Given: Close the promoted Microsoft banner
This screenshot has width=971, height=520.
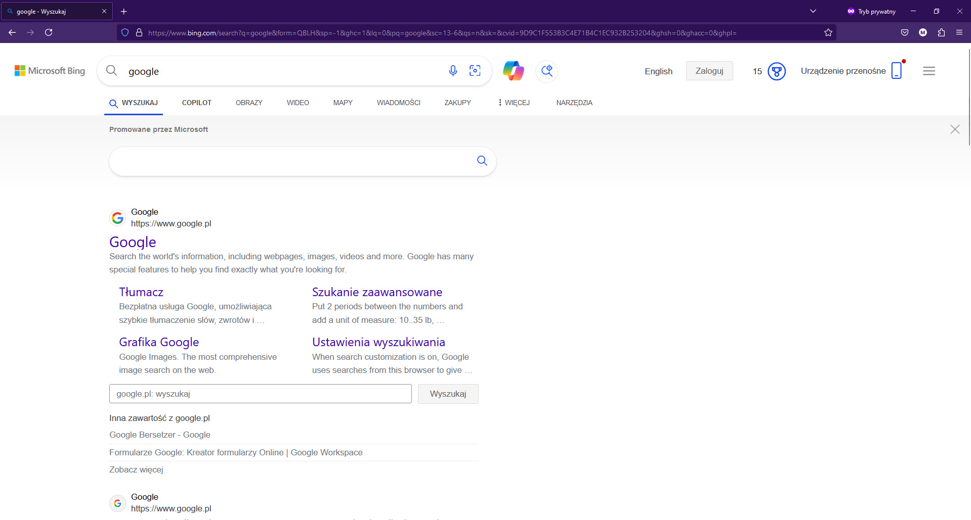Looking at the screenshot, I should tap(955, 129).
